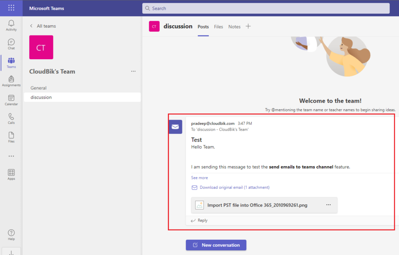
Task: Switch to the Posts tab
Action: (203, 27)
